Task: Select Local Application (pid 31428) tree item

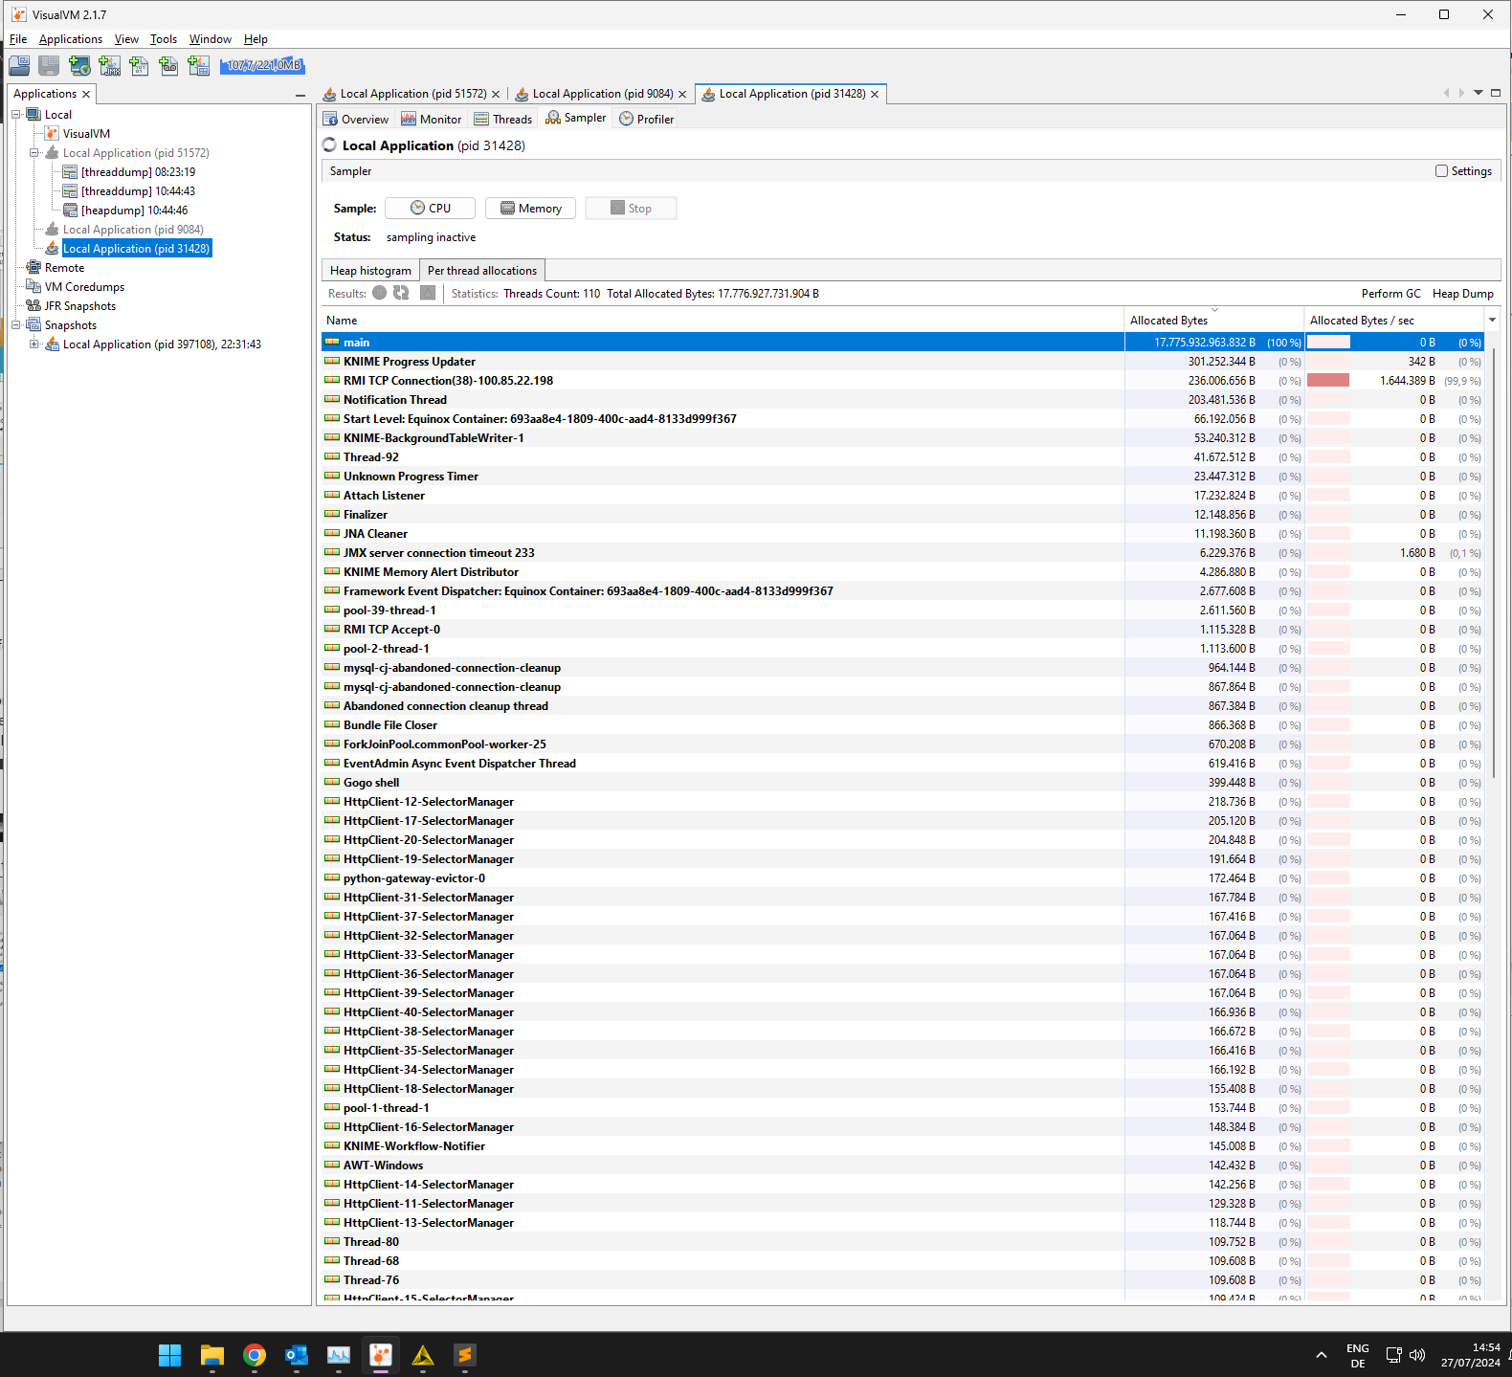Action: click(137, 248)
